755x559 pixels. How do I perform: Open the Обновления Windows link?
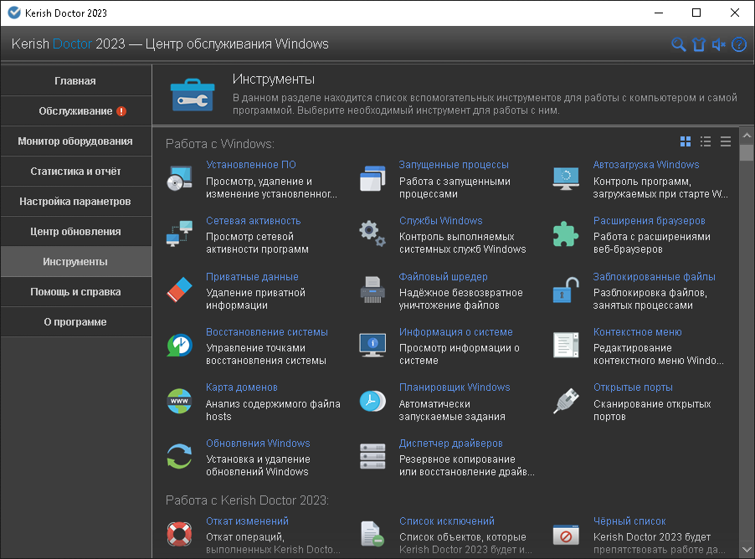point(258,444)
